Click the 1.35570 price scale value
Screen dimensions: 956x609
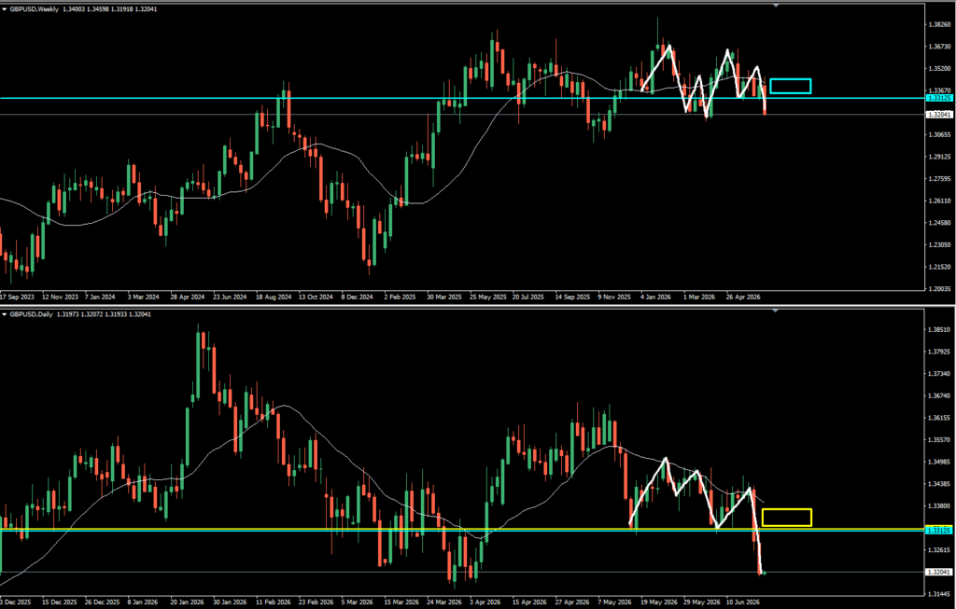(939, 439)
